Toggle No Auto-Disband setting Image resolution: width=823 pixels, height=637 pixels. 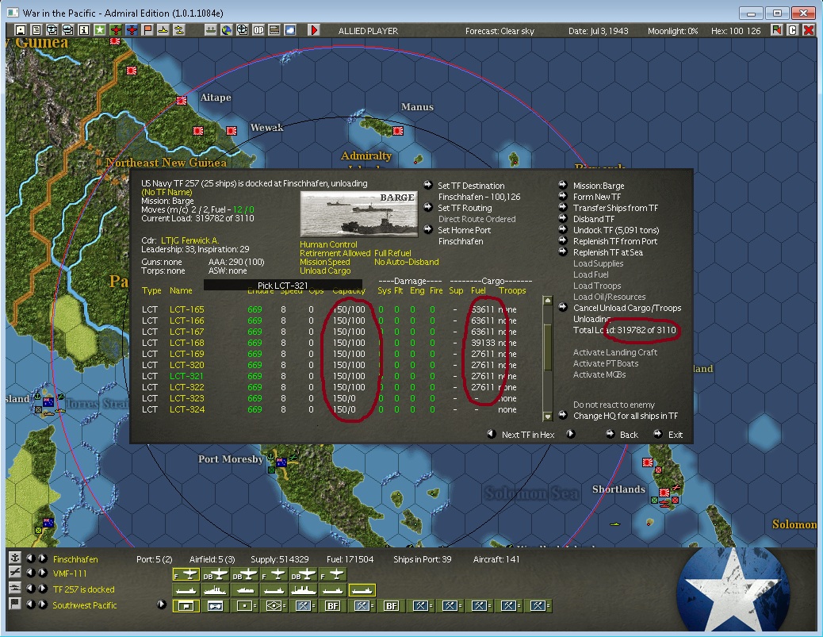click(x=406, y=262)
